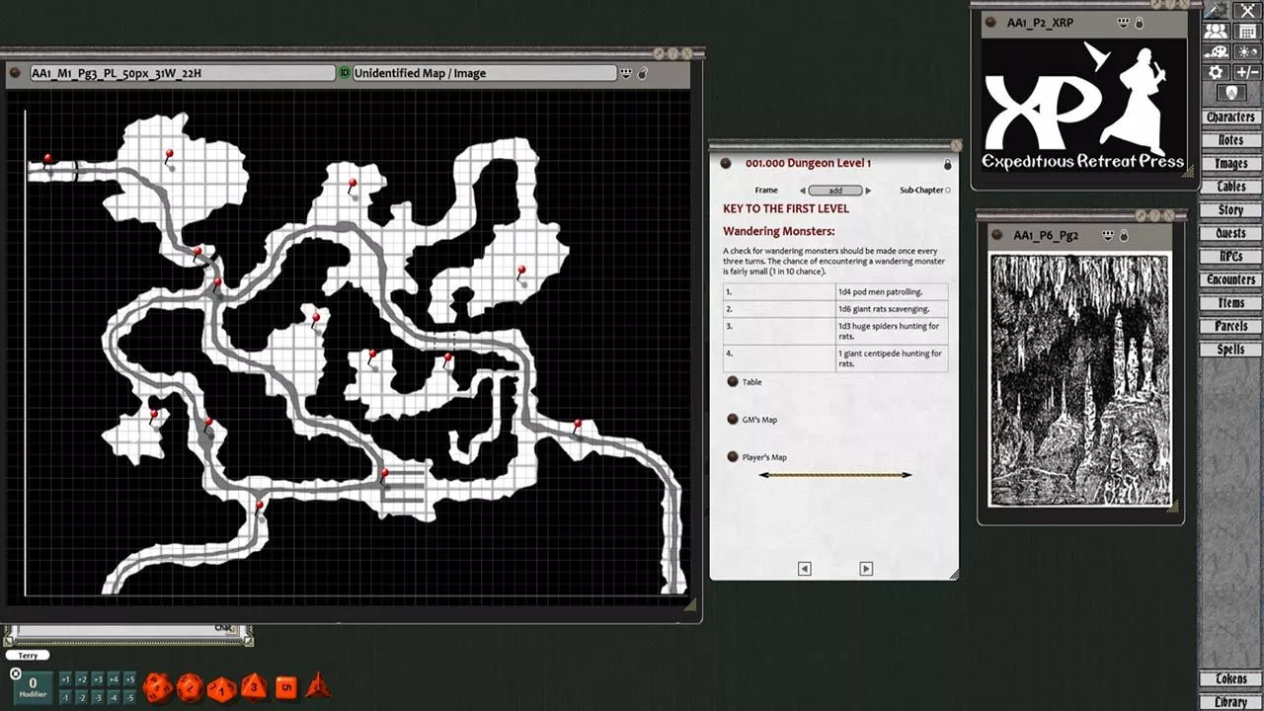Roll the d12 die
This screenshot has height=711, width=1264.
click(189, 686)
